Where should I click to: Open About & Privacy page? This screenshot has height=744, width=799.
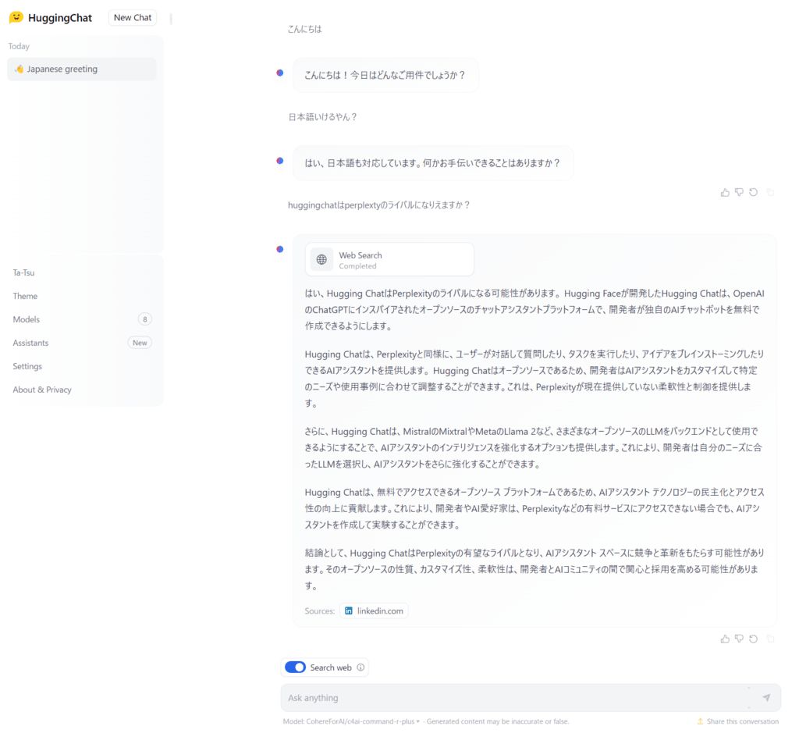pyautogui.click(x=42, y=390)
